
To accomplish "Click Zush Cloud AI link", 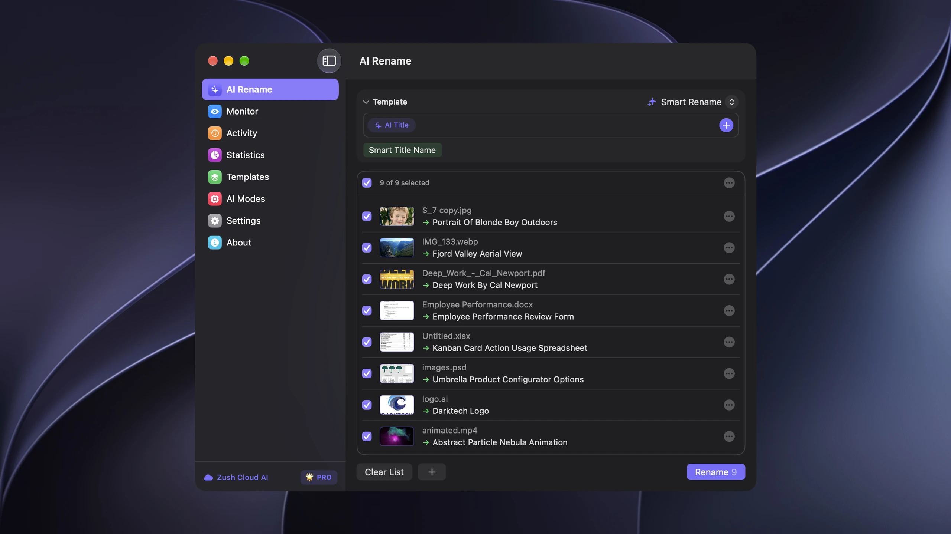I will coord(236,478).
